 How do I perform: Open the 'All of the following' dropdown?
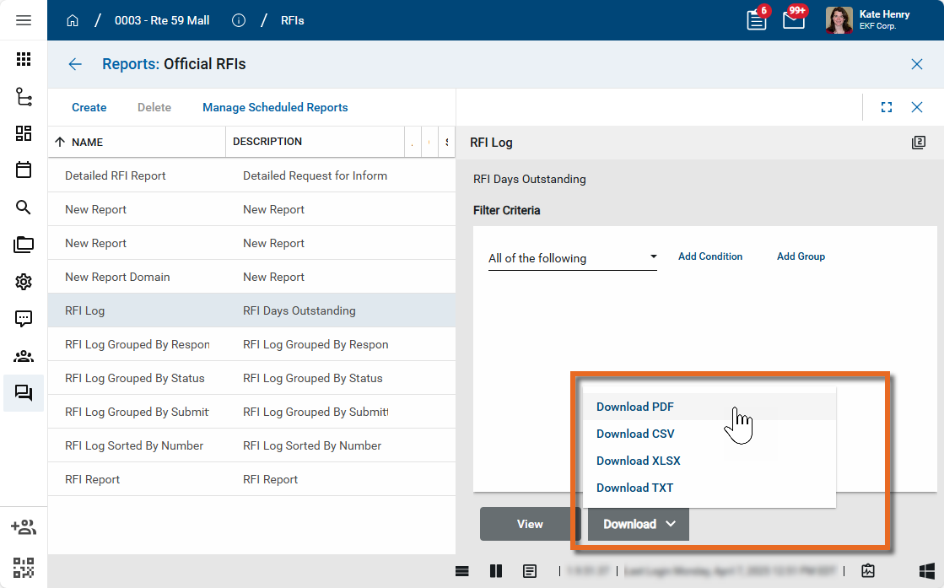[x=572, y=258]
